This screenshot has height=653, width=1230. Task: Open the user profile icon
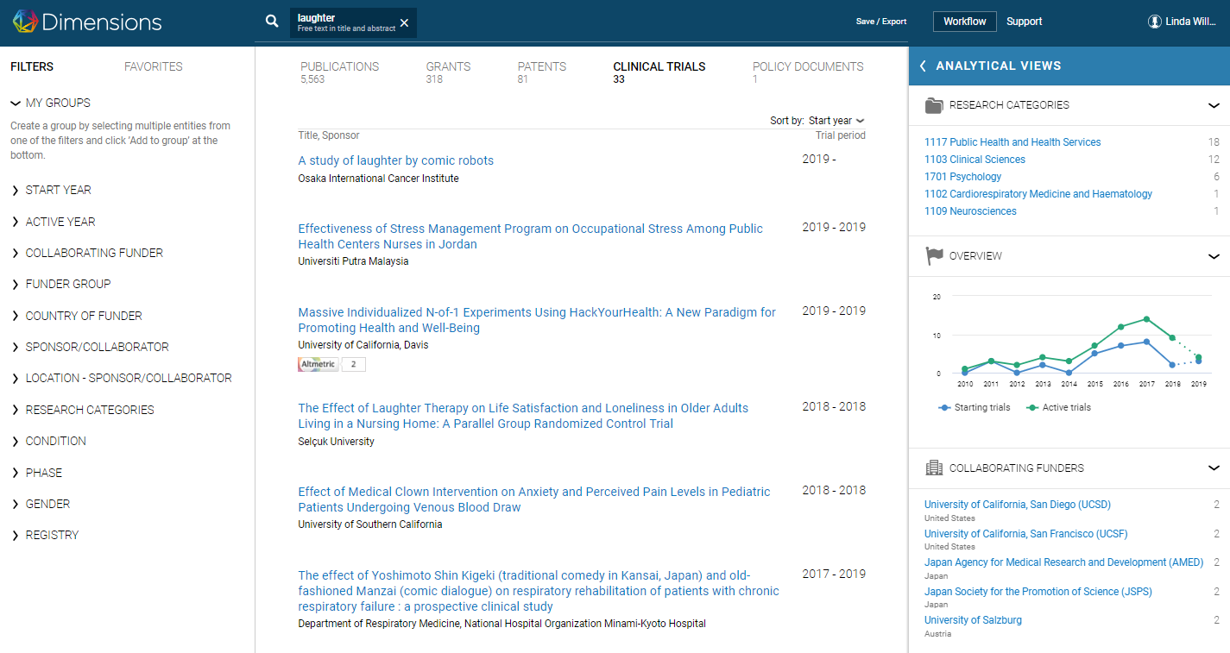click(x=1155, y=22)
